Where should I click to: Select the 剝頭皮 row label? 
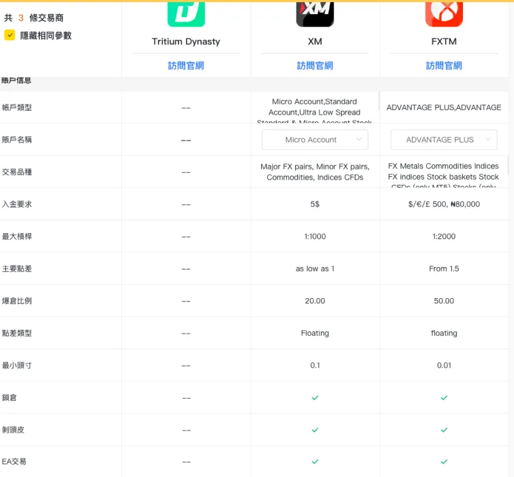(13, 430)
